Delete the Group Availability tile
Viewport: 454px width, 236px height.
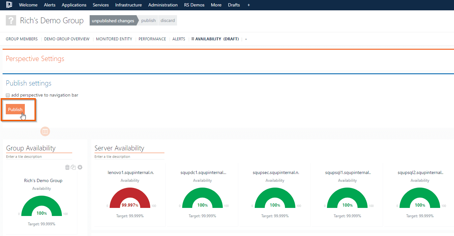(67, 167)
